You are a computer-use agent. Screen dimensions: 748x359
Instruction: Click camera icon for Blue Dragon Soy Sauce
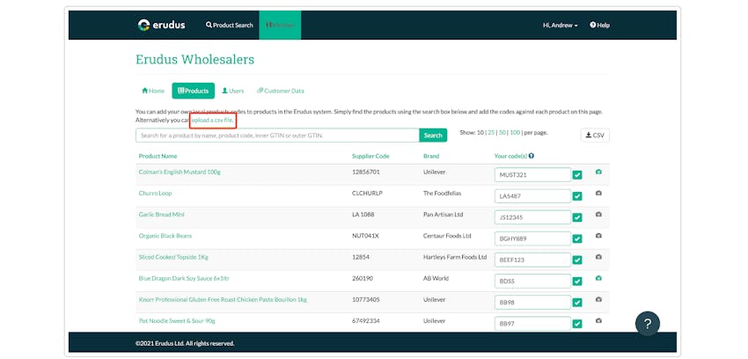tap(598, 278)
